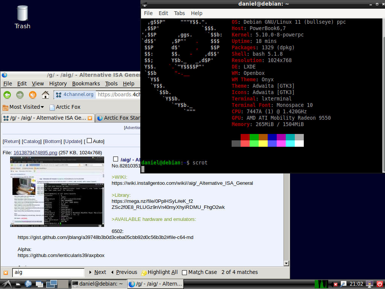This screenshot has height=289, width=385.
Task: Open browser Bookmarks menu
Action: pos(86,84)
